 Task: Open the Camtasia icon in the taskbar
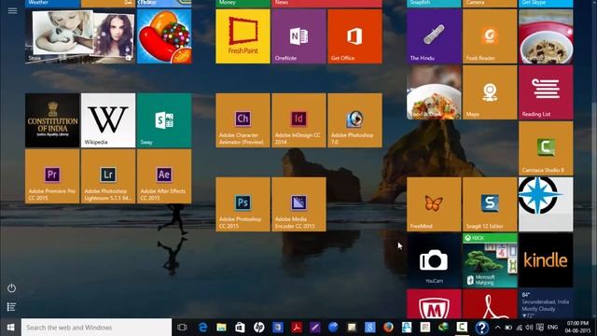[462, 328]
